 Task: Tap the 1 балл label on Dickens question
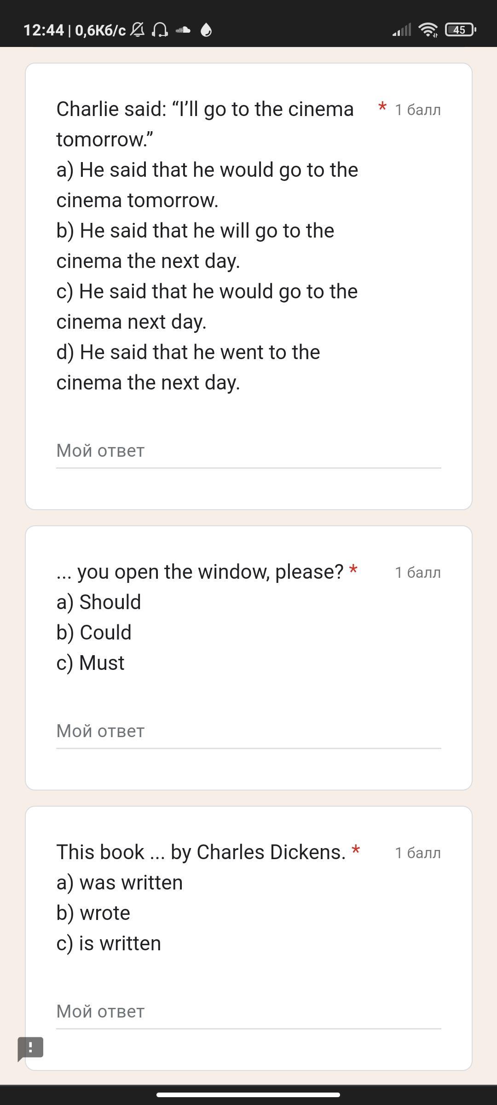point(417,853)
